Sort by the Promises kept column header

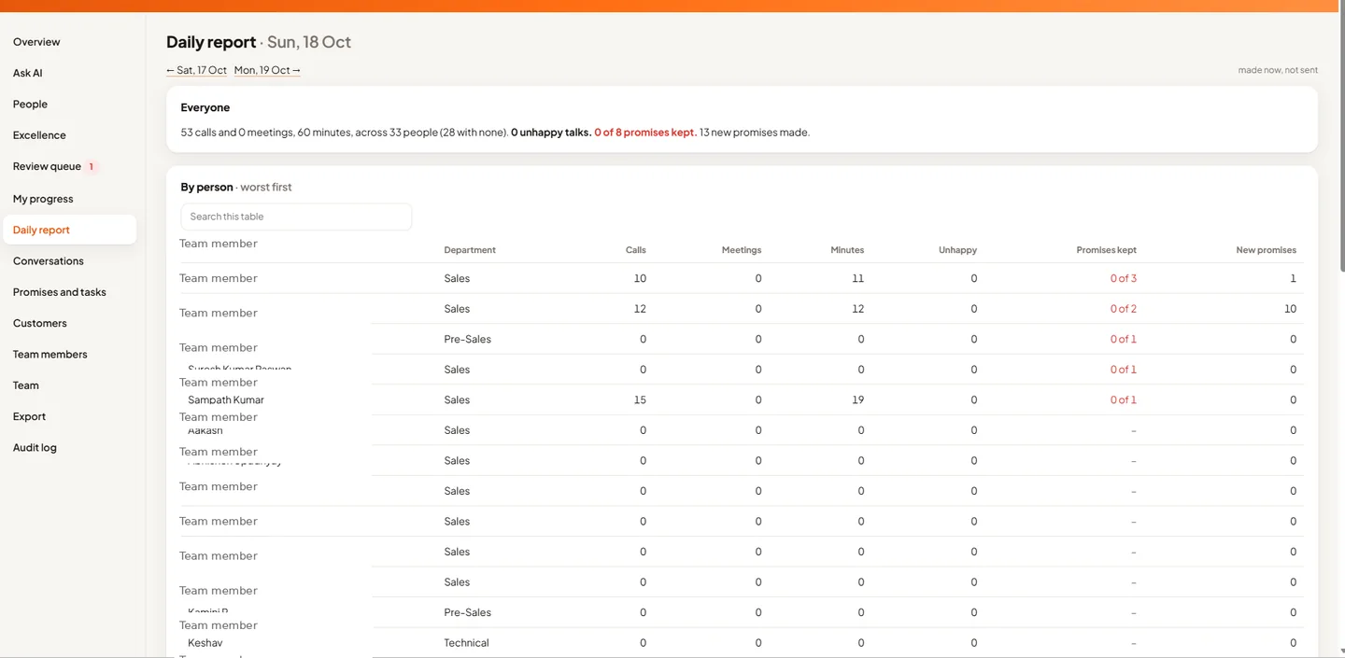[x=1106, y=250]
